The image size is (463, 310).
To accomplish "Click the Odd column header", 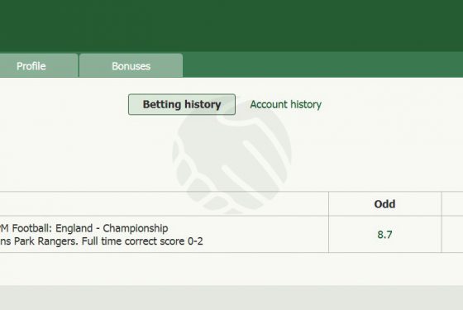I will coord(384,203).
